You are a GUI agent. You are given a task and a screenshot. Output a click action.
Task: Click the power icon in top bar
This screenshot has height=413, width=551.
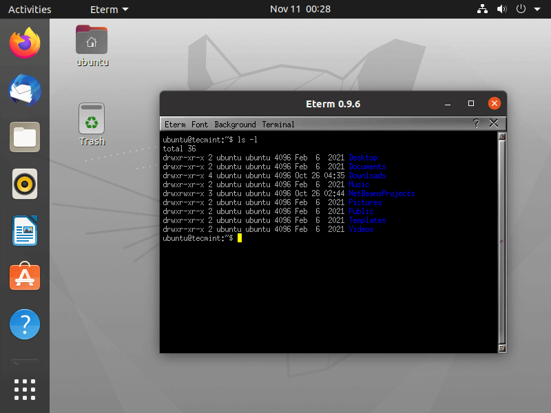(x=521, y=10)
